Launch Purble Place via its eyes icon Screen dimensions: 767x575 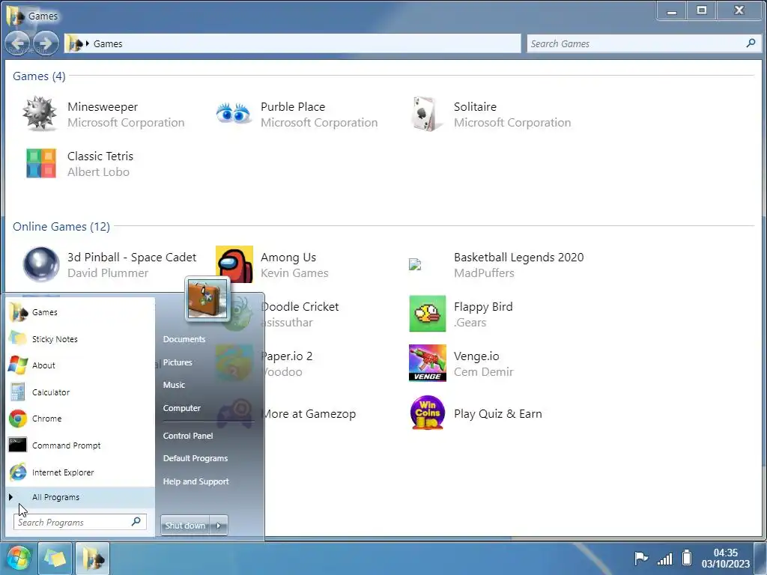tap(234, 114)
